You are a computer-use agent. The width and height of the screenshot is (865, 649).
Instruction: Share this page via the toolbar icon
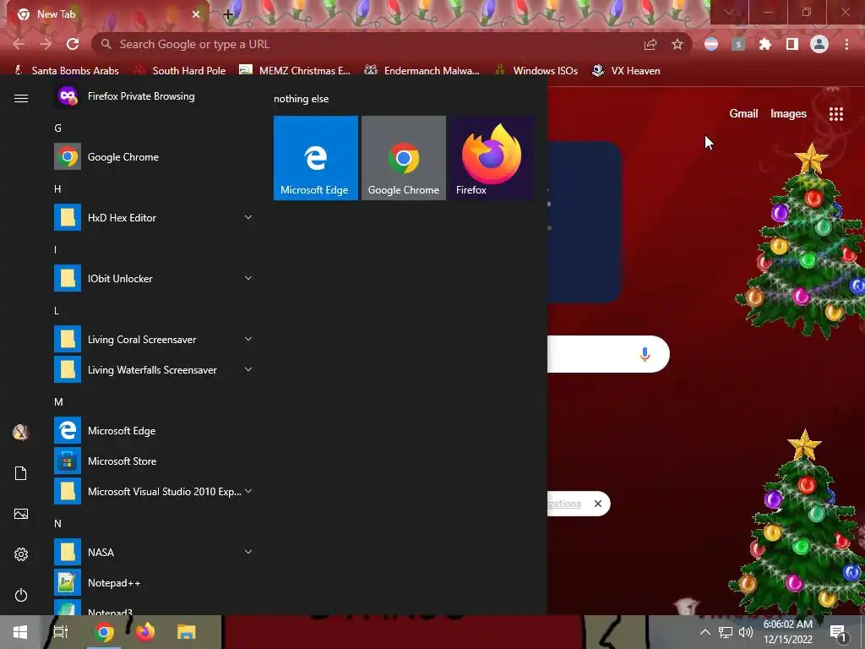click(650, 44)
